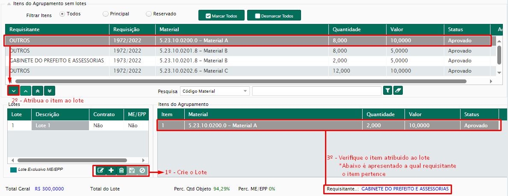
Task: Apply search filter with funnel icon
Action: (x=387, y=91)
